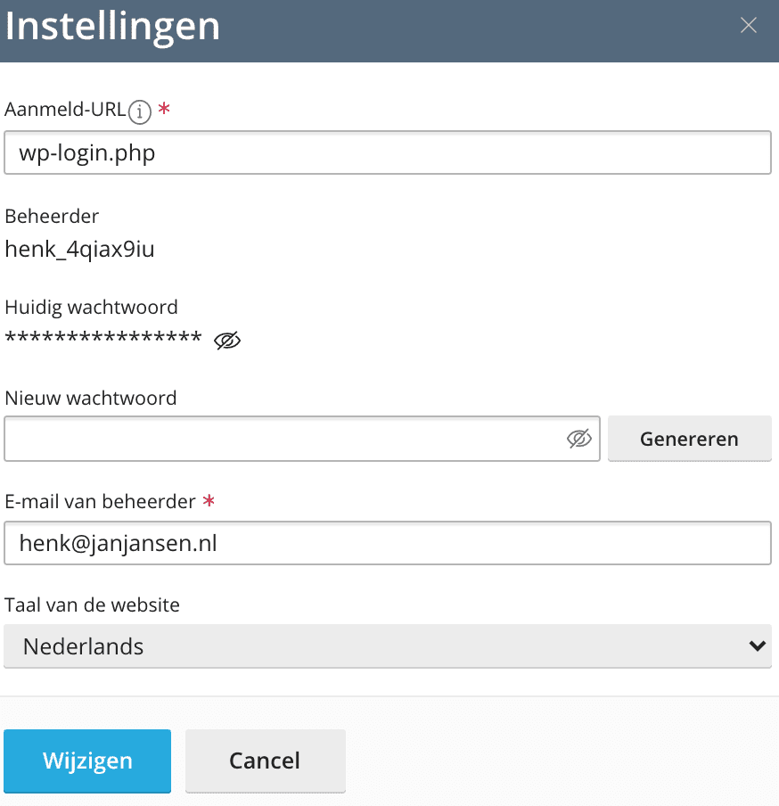This screenshot has width=779, height=806.
Task: Click the Aanmeld-URL label text
Action: click(x=65, y=110)
